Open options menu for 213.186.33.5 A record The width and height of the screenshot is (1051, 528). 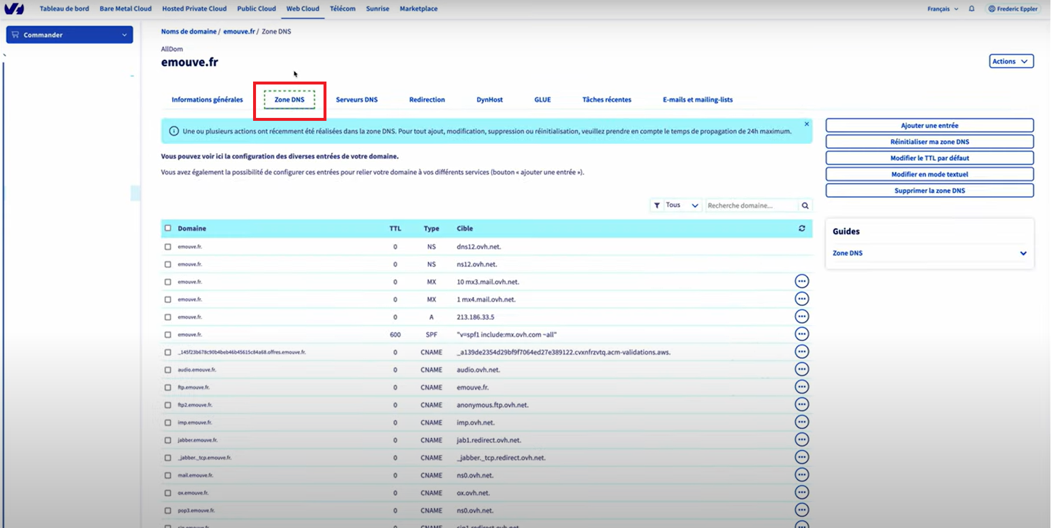801,317
